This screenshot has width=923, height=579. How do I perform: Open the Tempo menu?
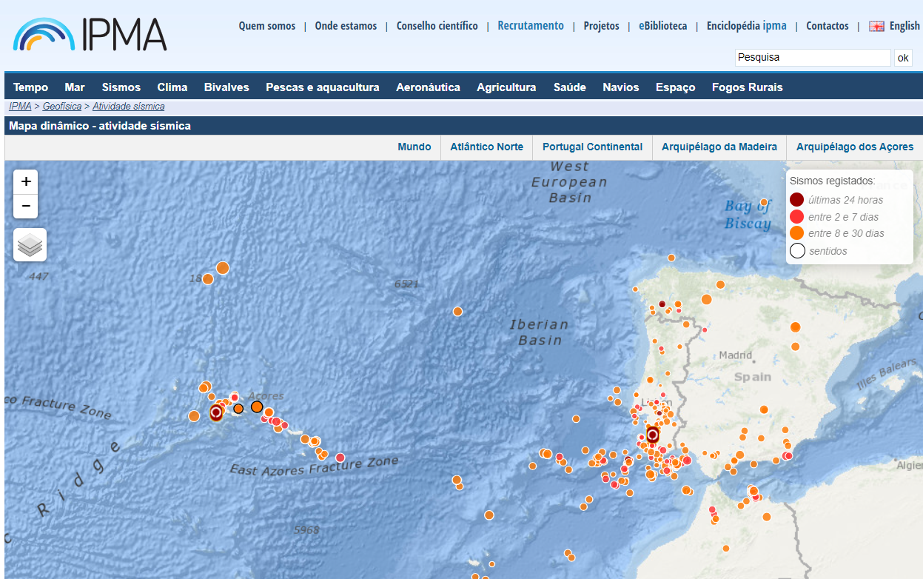click(x=30, y=87)
